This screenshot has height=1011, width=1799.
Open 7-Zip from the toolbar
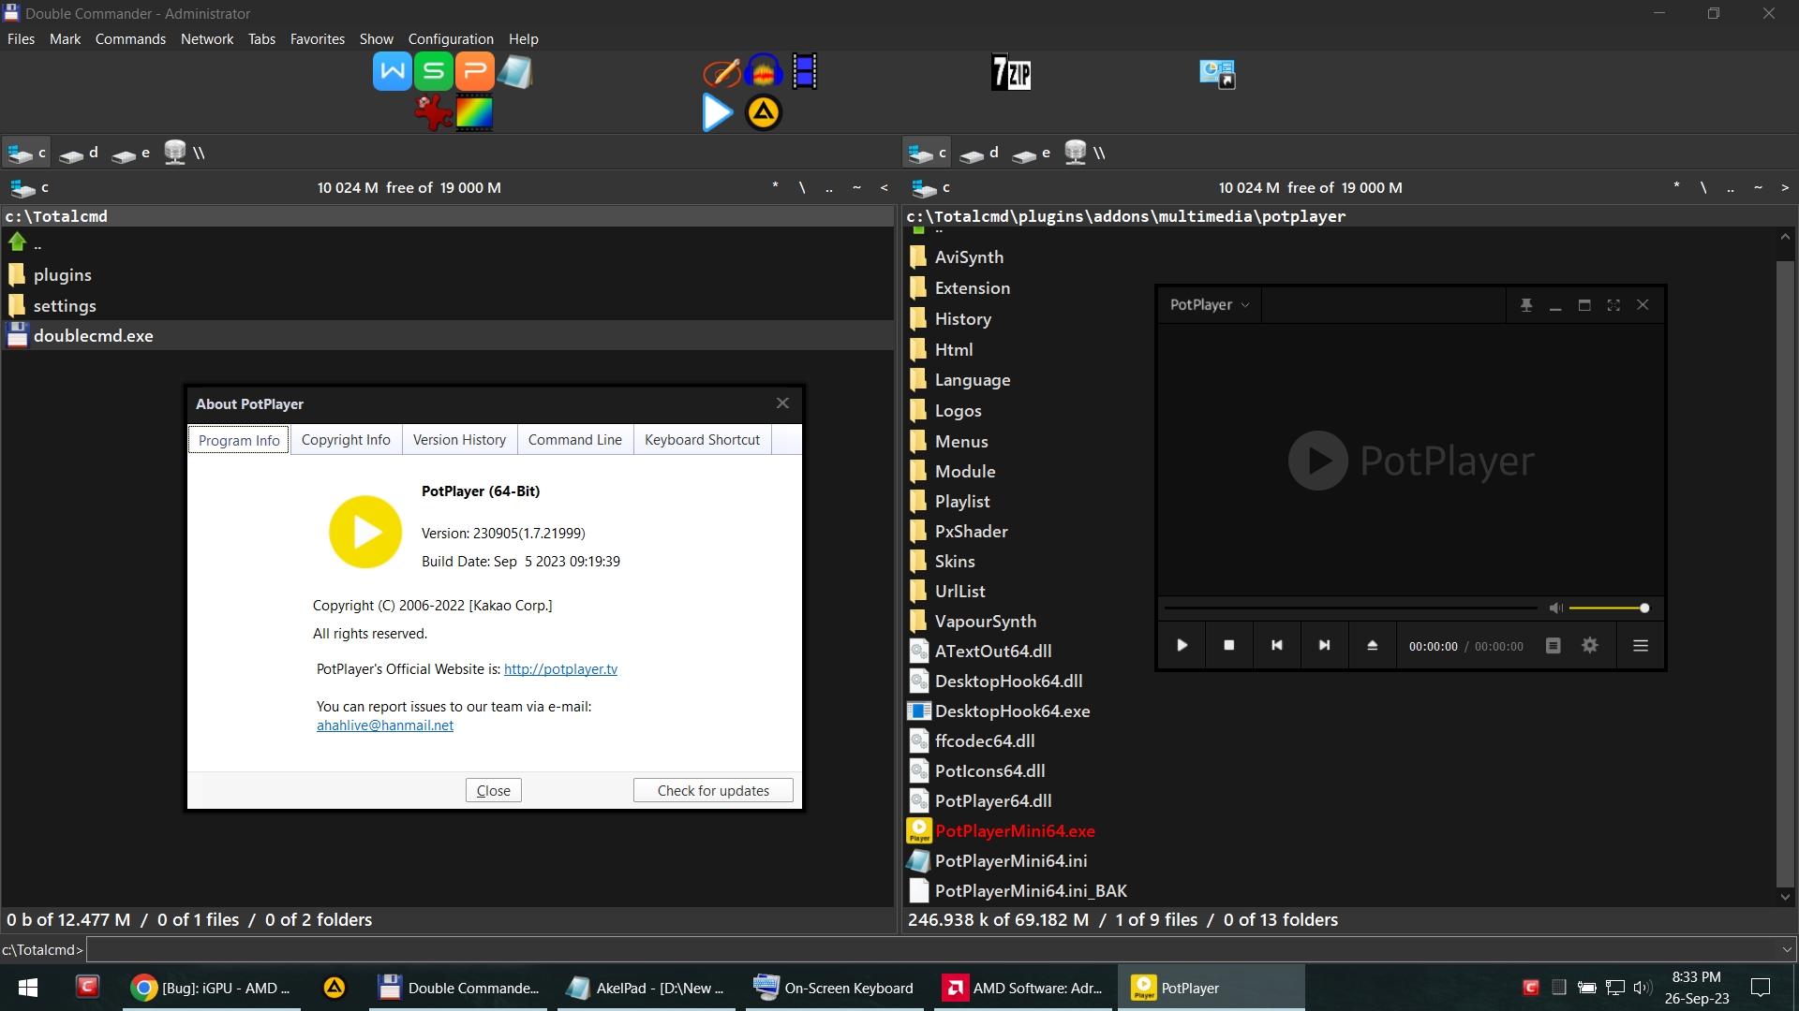point(1012,71)
